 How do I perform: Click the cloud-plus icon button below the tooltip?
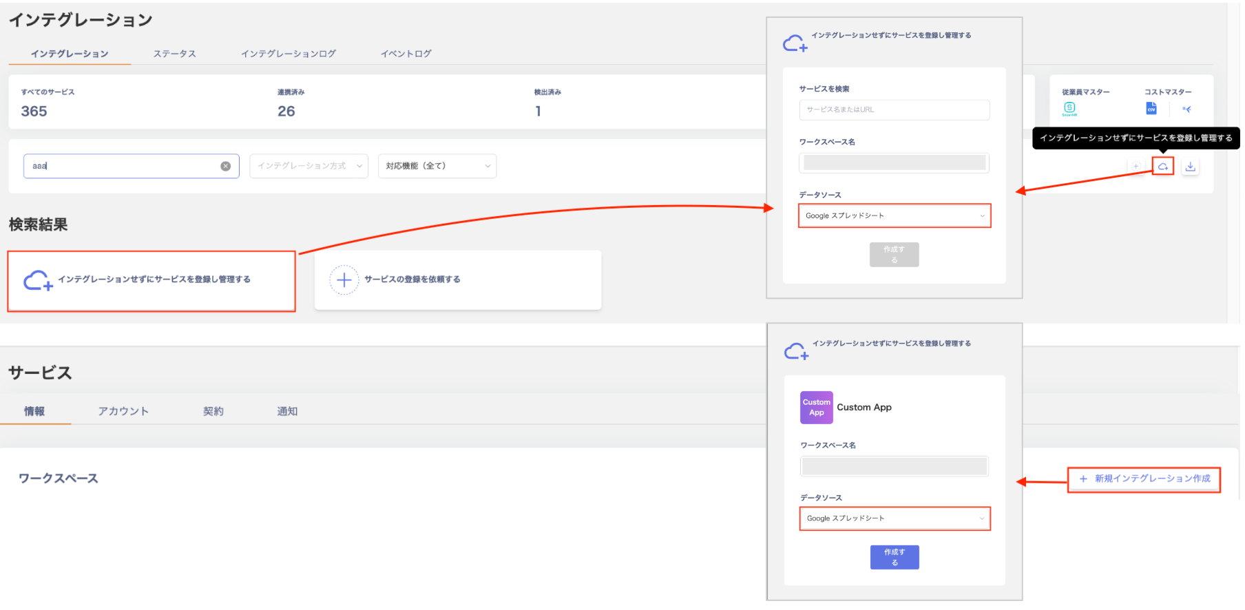coord(1163,166)
